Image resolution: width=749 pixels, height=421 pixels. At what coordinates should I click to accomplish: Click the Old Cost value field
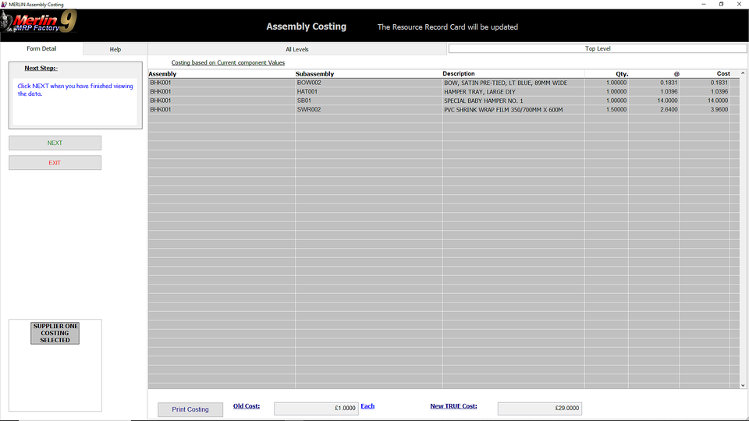point(316,409)
